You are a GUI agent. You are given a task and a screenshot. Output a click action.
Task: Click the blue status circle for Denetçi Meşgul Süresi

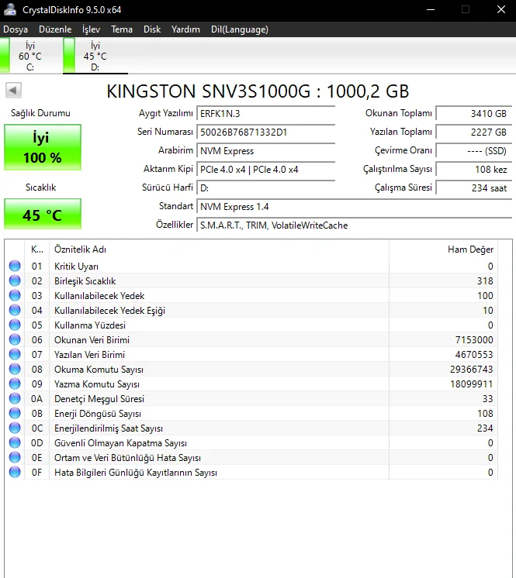(15, 398)
